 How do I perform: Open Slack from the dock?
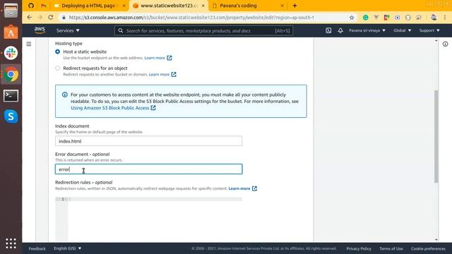(11, 53)
